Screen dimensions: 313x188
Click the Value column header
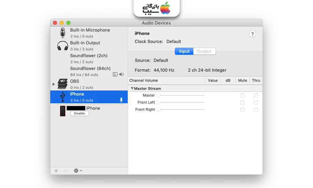[213, 80]
